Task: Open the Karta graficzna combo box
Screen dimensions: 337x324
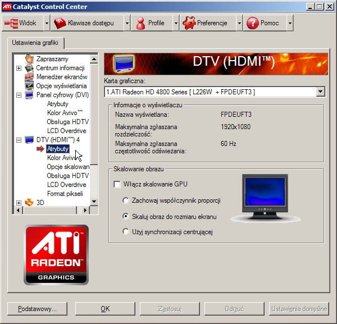Action: pos(215,92)
